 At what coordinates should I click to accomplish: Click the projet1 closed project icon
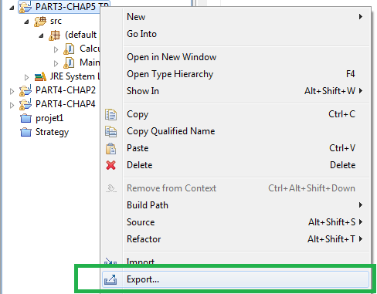(x=25, y=118)
